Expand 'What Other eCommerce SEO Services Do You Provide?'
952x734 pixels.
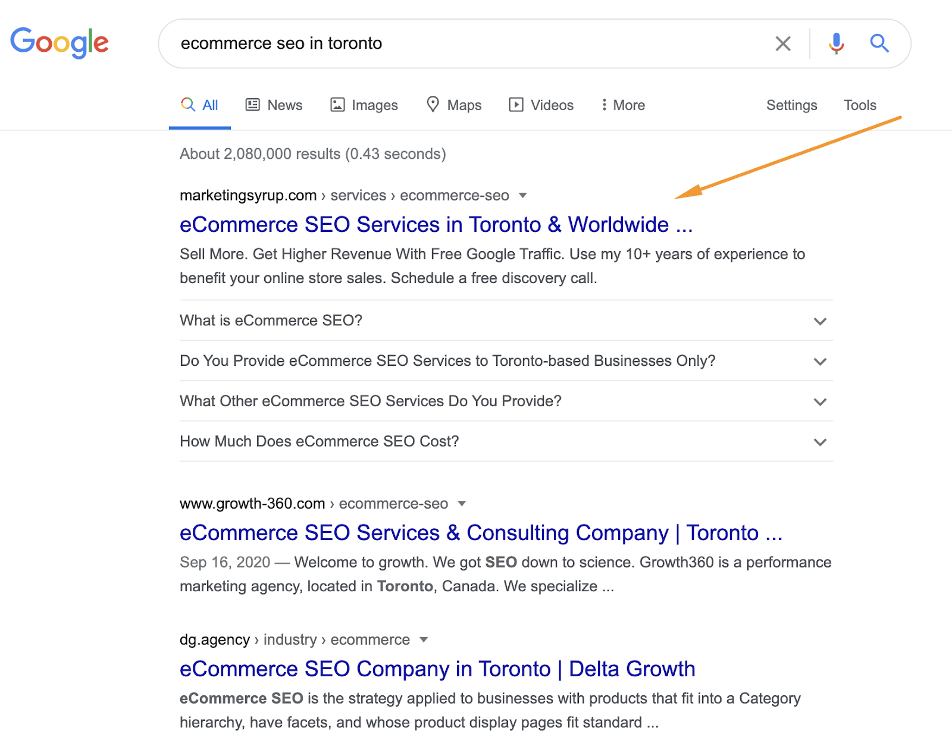(x=506, y=401)
